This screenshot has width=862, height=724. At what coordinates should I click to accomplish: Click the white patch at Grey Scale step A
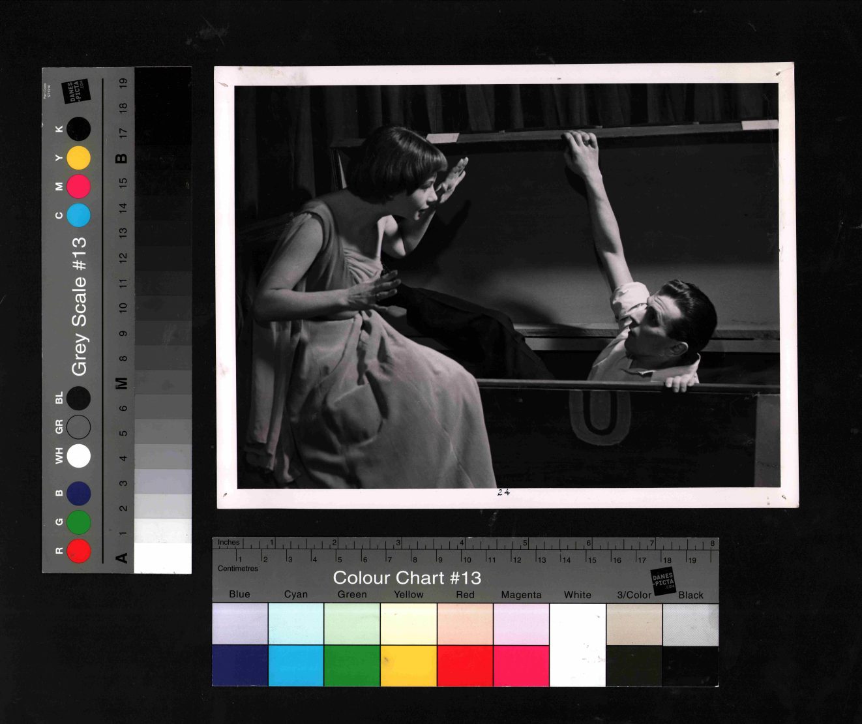tap(162, 558)
